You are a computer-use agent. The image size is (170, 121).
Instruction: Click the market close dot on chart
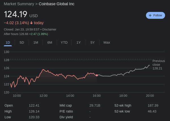[x=97, y=75]
